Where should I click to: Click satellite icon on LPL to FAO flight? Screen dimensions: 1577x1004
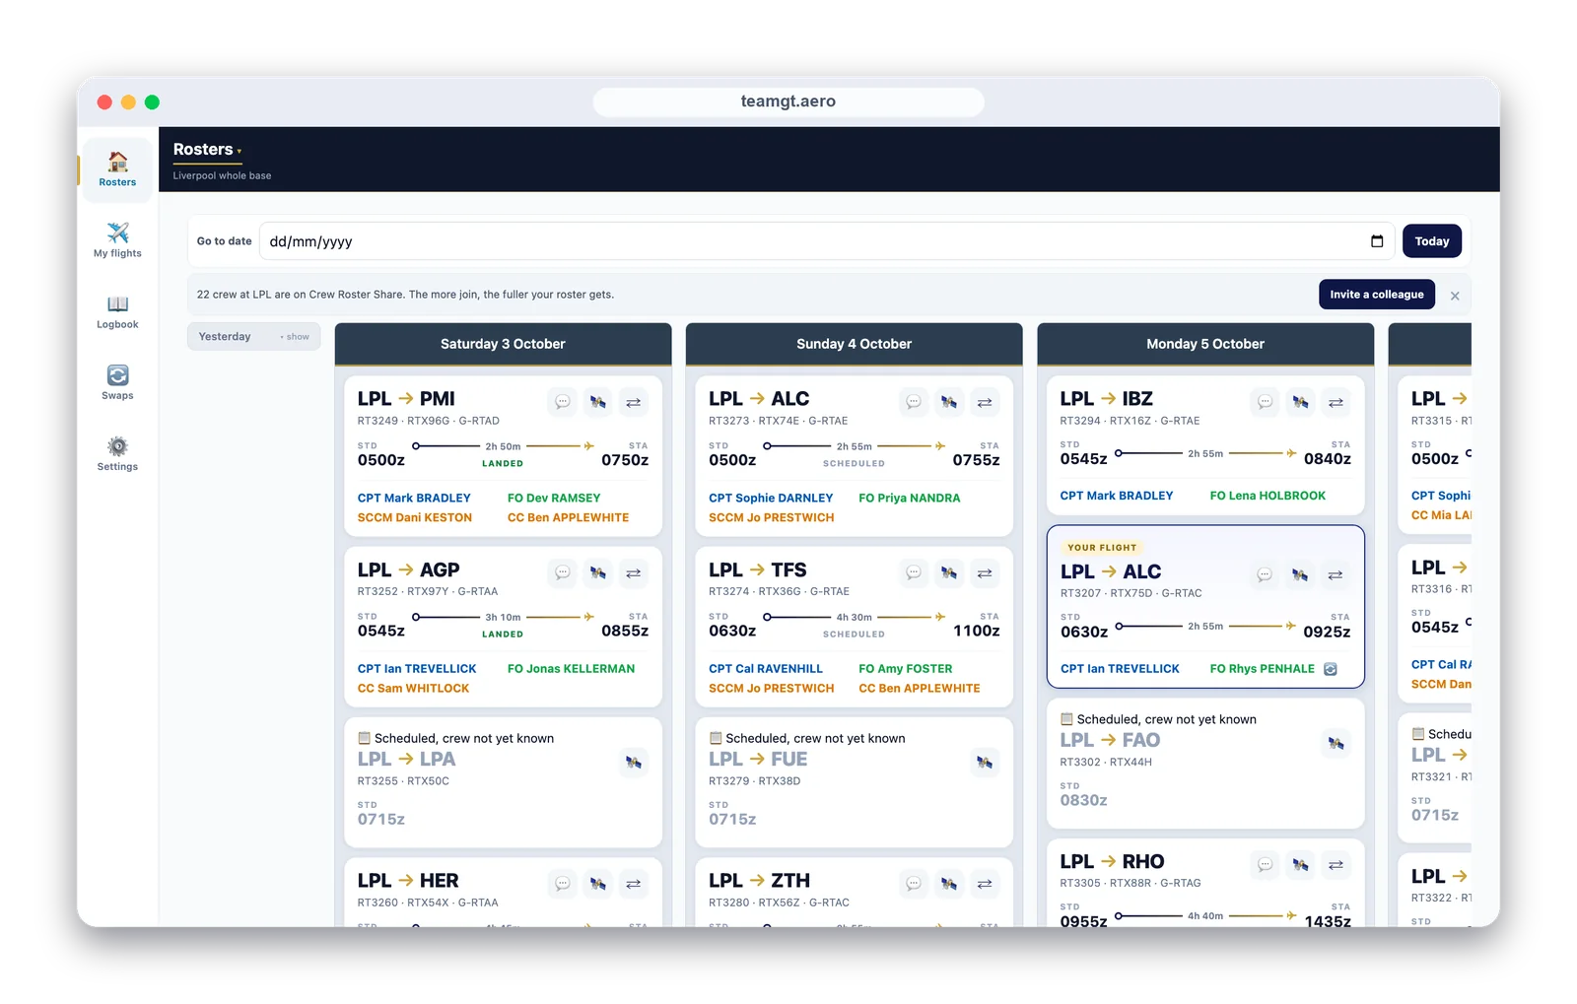(x=1336, y=743)
